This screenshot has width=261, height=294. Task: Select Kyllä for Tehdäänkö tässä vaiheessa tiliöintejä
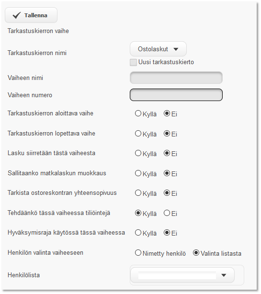138,213
